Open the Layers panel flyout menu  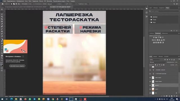click(x=179, y=56)
